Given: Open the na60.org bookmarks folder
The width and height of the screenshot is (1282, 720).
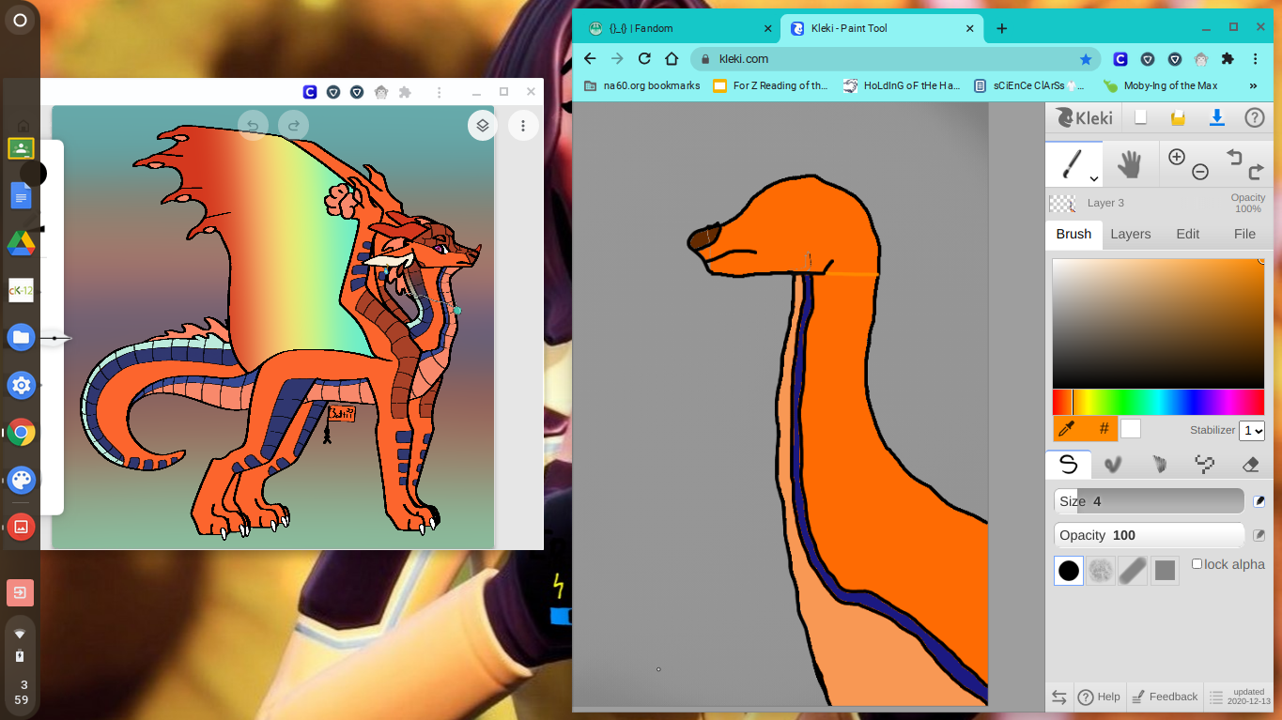Looking at the screenshot, I should pos(642,85).
